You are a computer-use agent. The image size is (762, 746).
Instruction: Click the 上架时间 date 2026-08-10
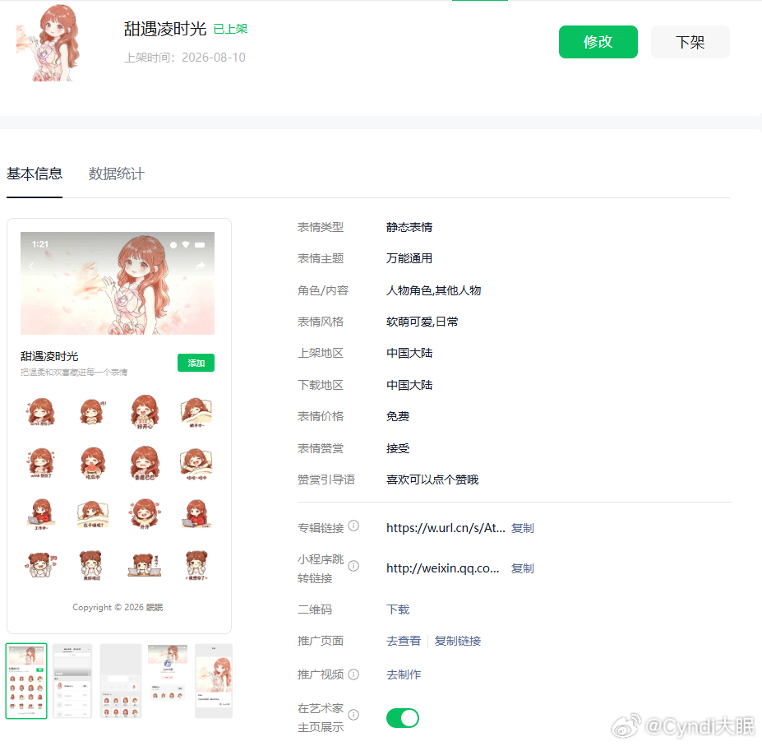pyautogui.click(x=214, y=58)
